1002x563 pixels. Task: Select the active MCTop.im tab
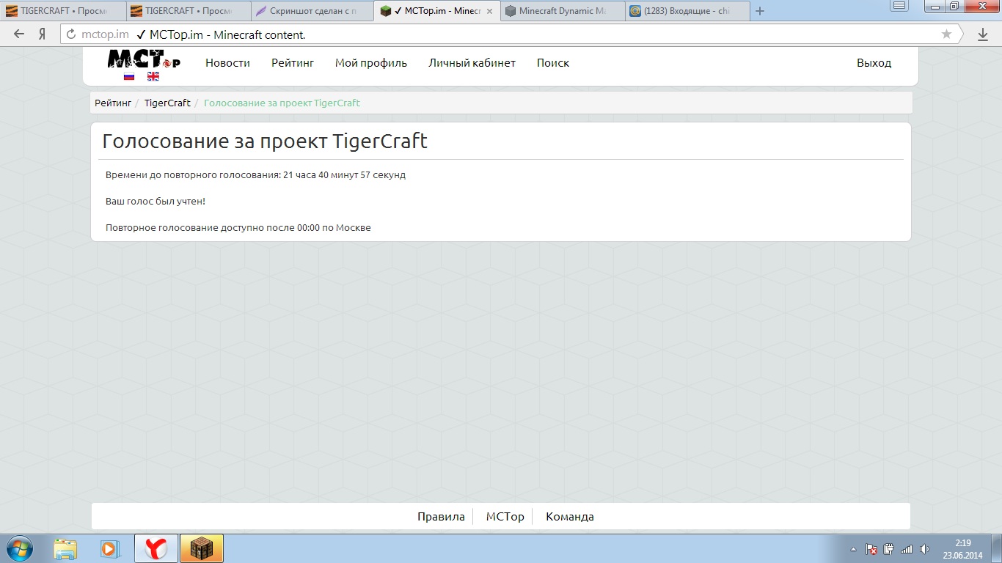pos(436,11)
